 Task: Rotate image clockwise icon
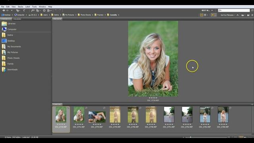tap(60, 10)
